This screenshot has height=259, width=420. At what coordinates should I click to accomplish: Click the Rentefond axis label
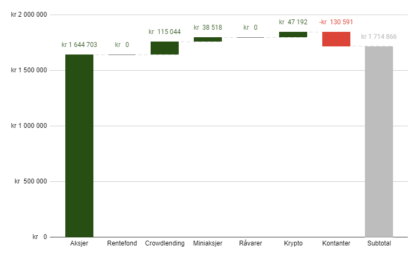122,243
